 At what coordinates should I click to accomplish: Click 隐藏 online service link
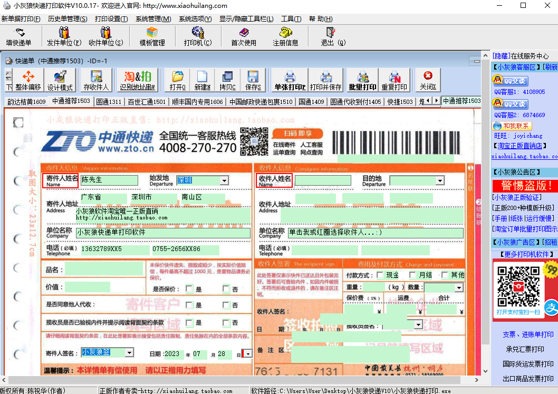click(x=502, y=56)
